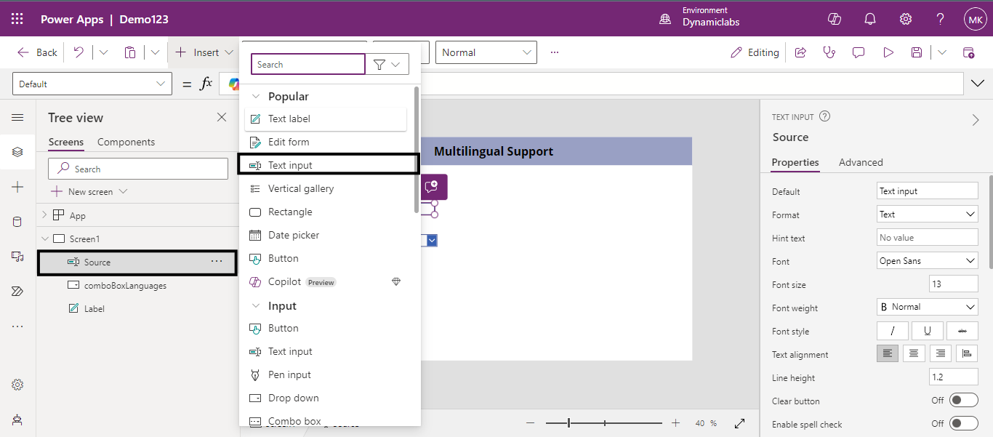Open the Comments icon in toolbar
Viewport: 993px width, 437px height.
tap(859, 52)
